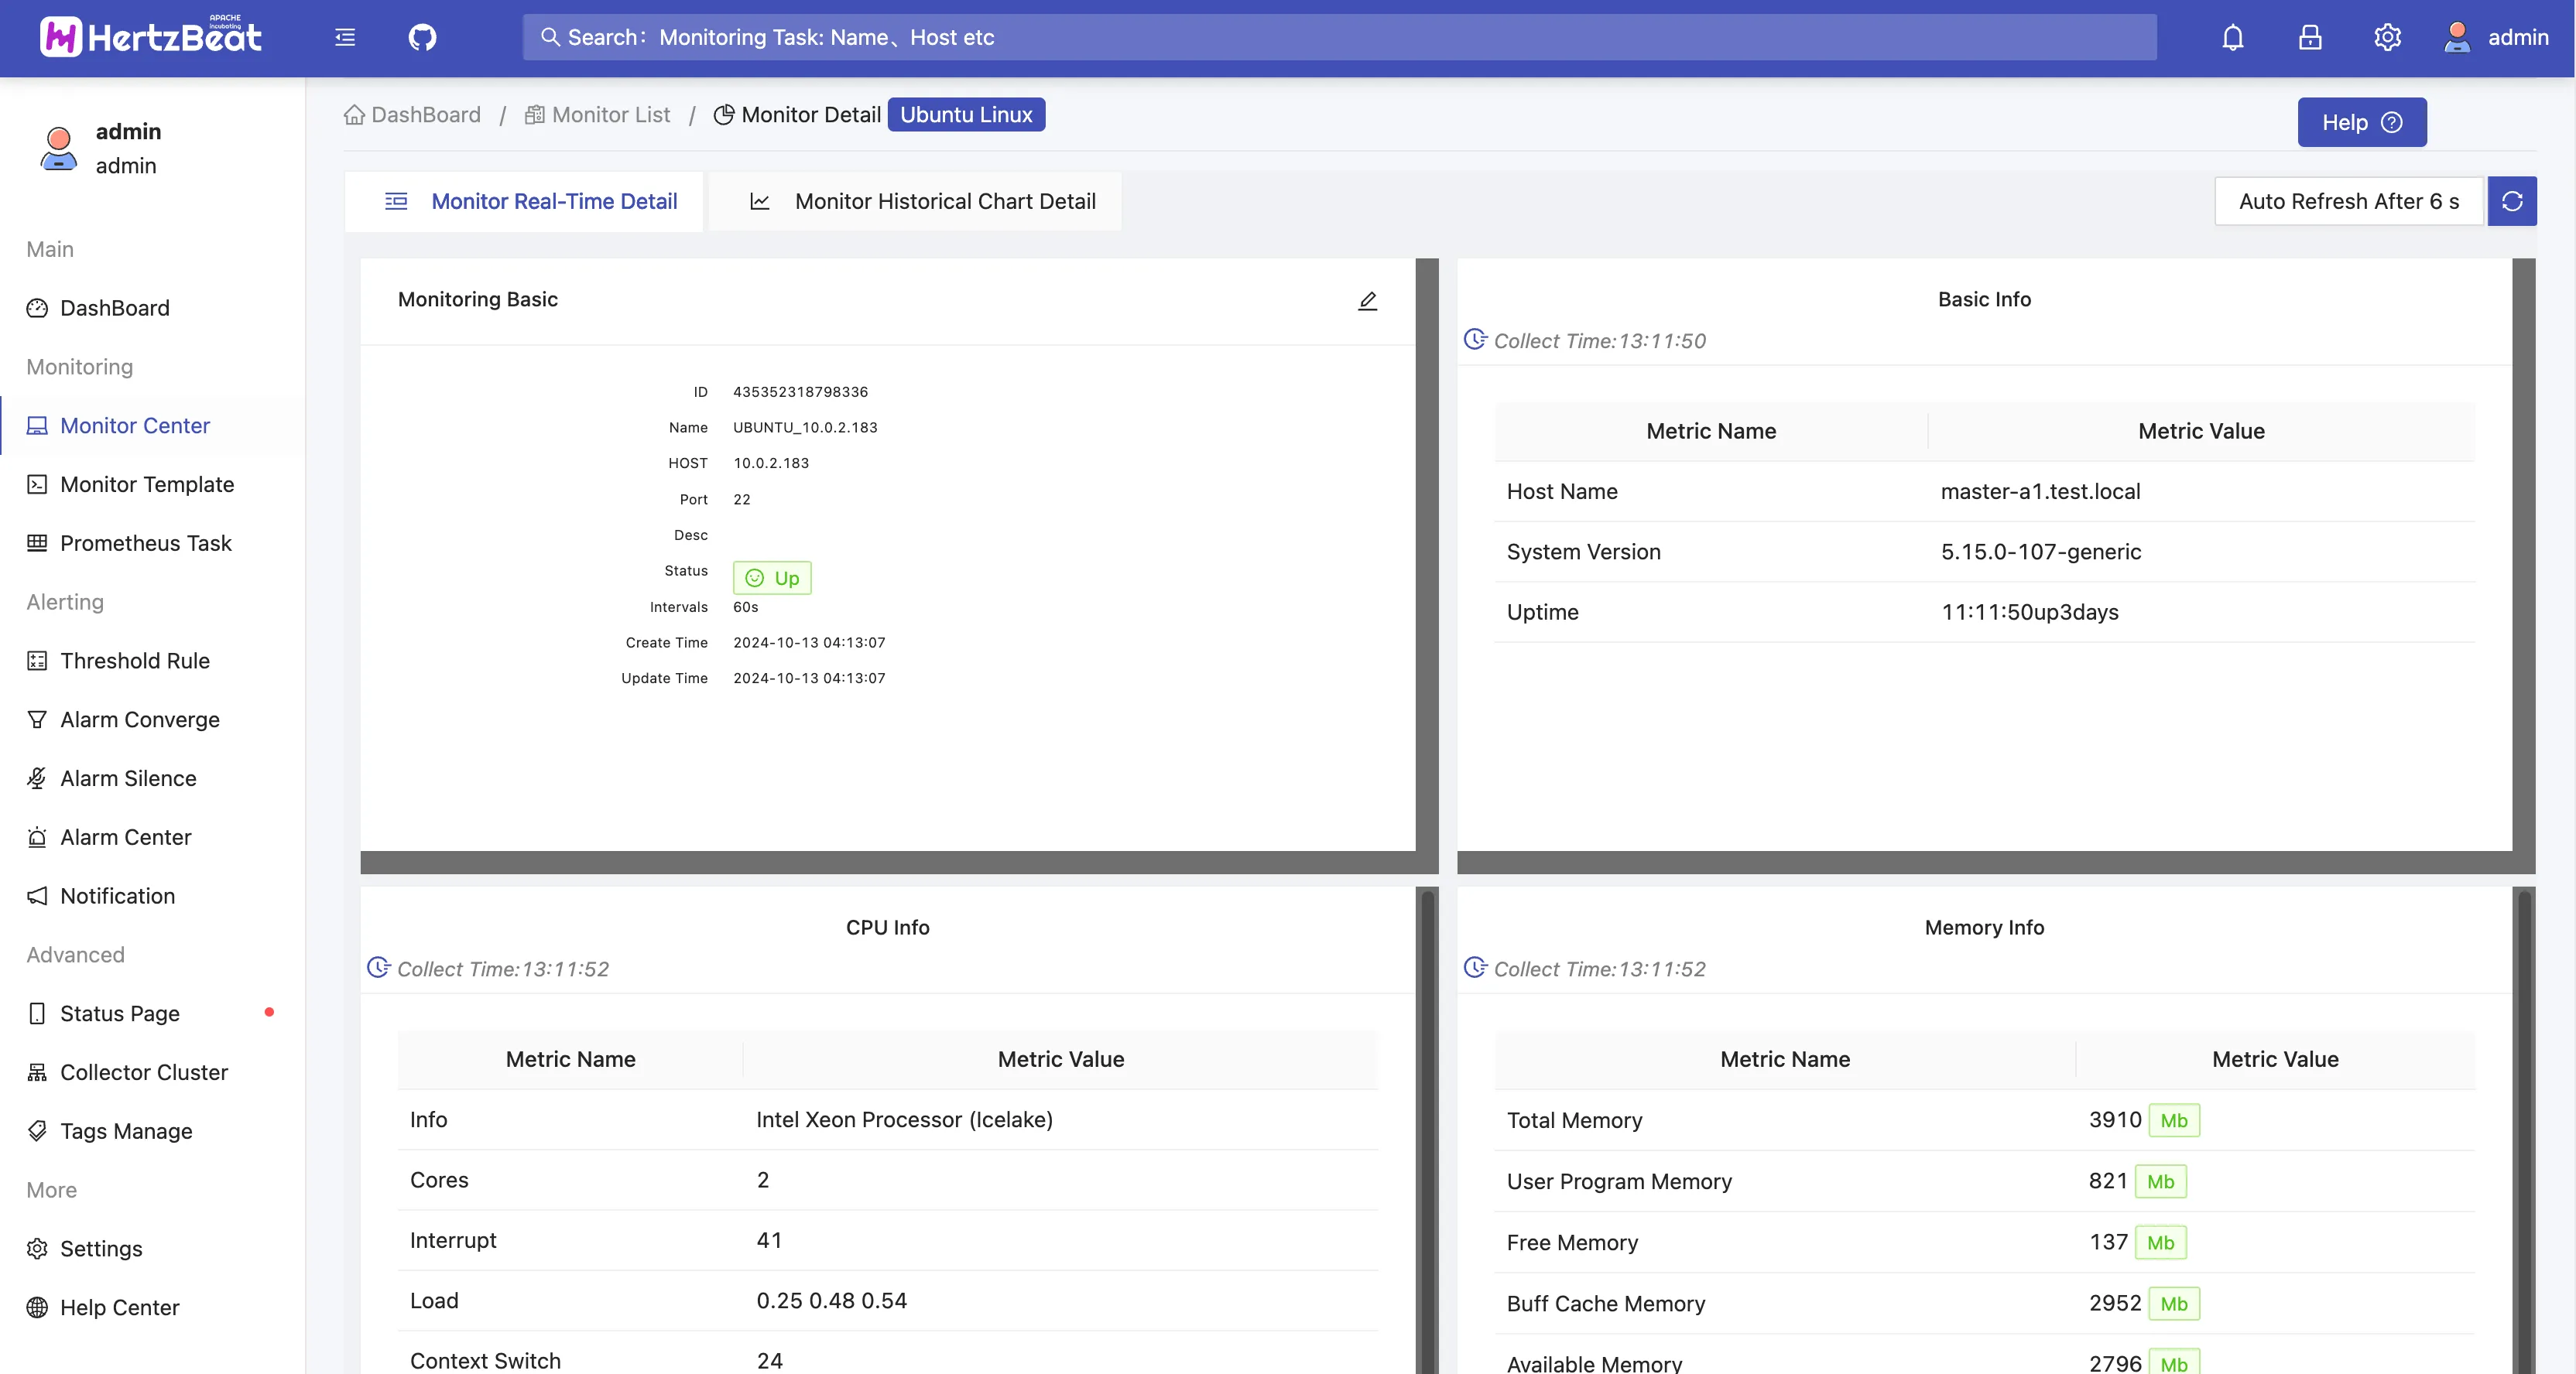Click the lock screen icon

click(x=2309, y=37)
